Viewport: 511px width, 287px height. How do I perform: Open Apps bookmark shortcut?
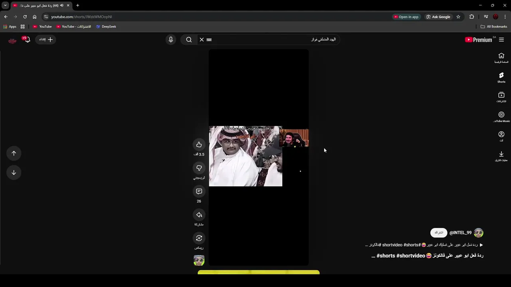[x=10, y=27]
